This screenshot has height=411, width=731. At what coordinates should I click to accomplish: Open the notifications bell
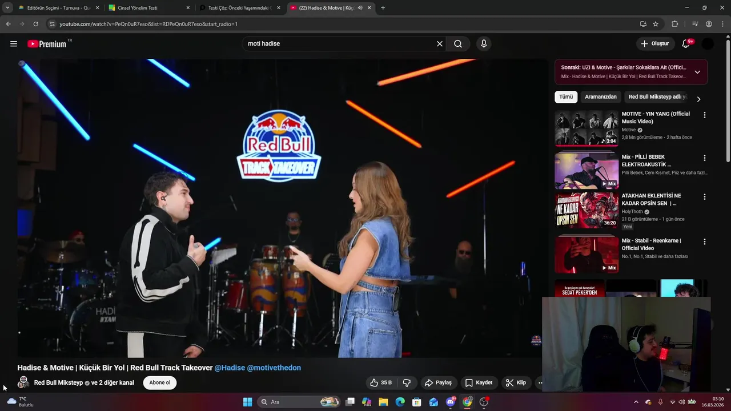click(x=686, y=43)
